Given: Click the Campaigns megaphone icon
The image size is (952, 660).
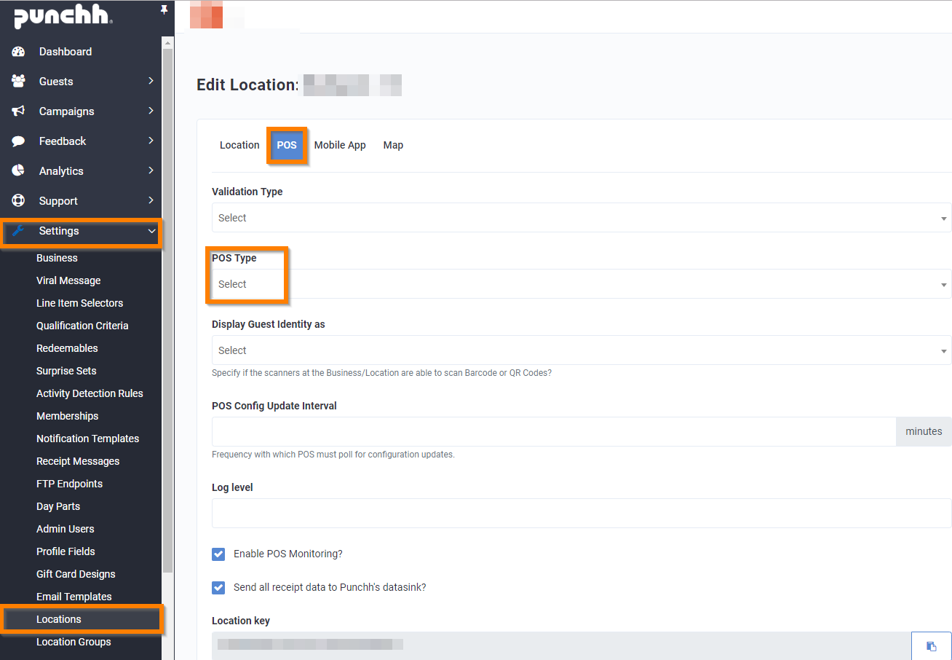Looking at the screenshot, I should tap(19, 111).
